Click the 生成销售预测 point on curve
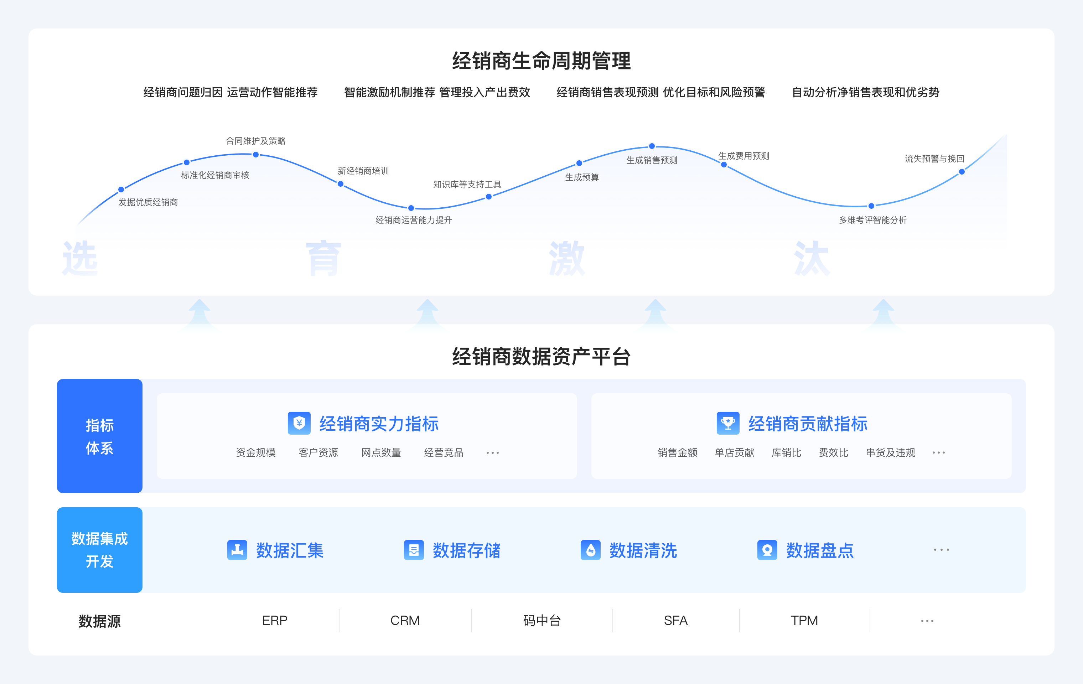The image size is (1083, 684). pos(652,146)
